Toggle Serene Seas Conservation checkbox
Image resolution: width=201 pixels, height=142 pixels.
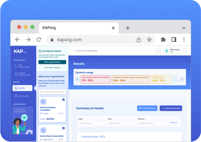(64, 128)
